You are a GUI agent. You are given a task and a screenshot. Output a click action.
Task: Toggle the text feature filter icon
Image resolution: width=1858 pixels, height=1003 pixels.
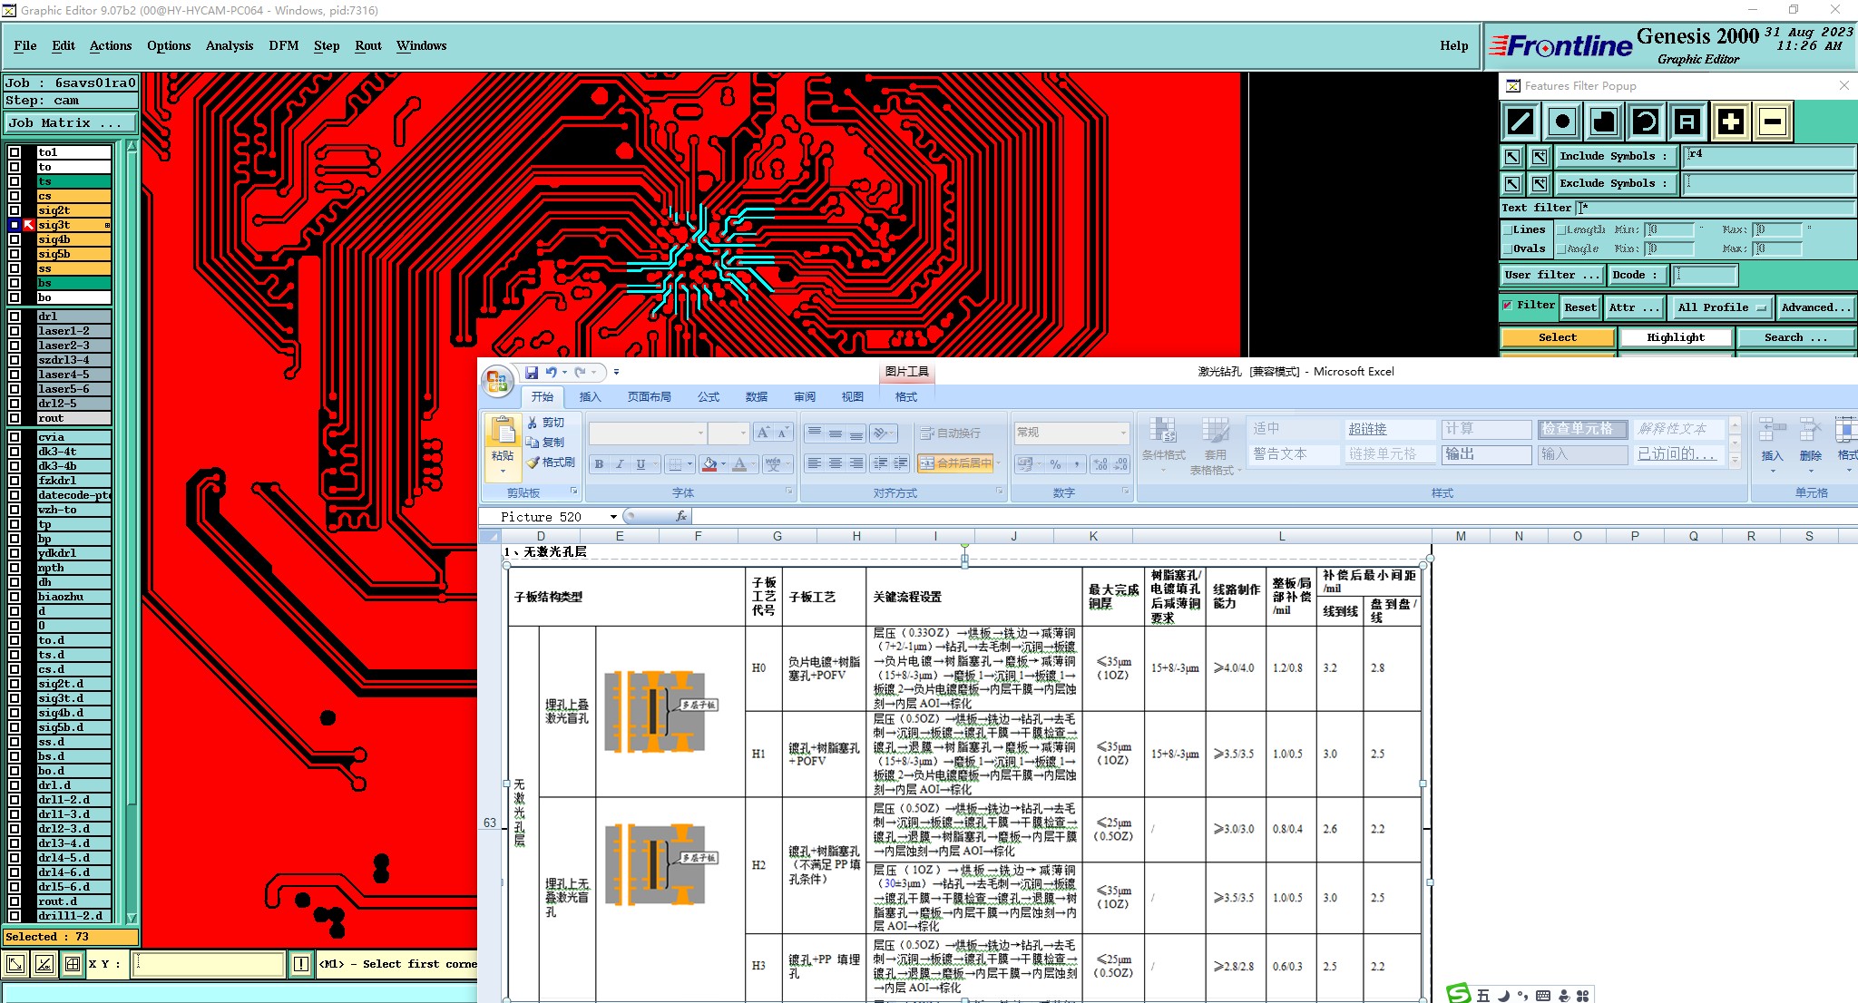click(x=1687, y=122)
